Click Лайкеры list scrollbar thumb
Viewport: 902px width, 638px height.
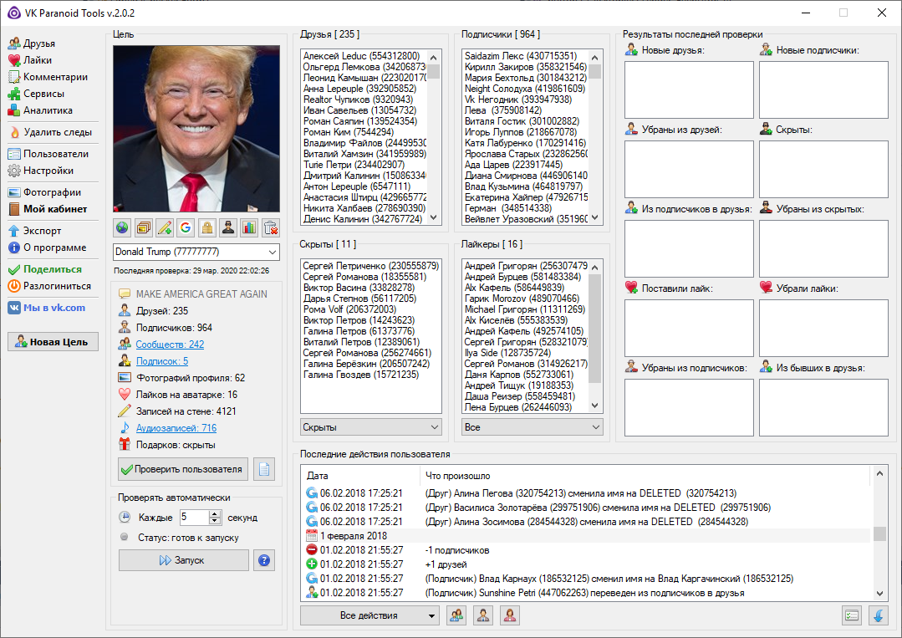(x=595, y=328)
